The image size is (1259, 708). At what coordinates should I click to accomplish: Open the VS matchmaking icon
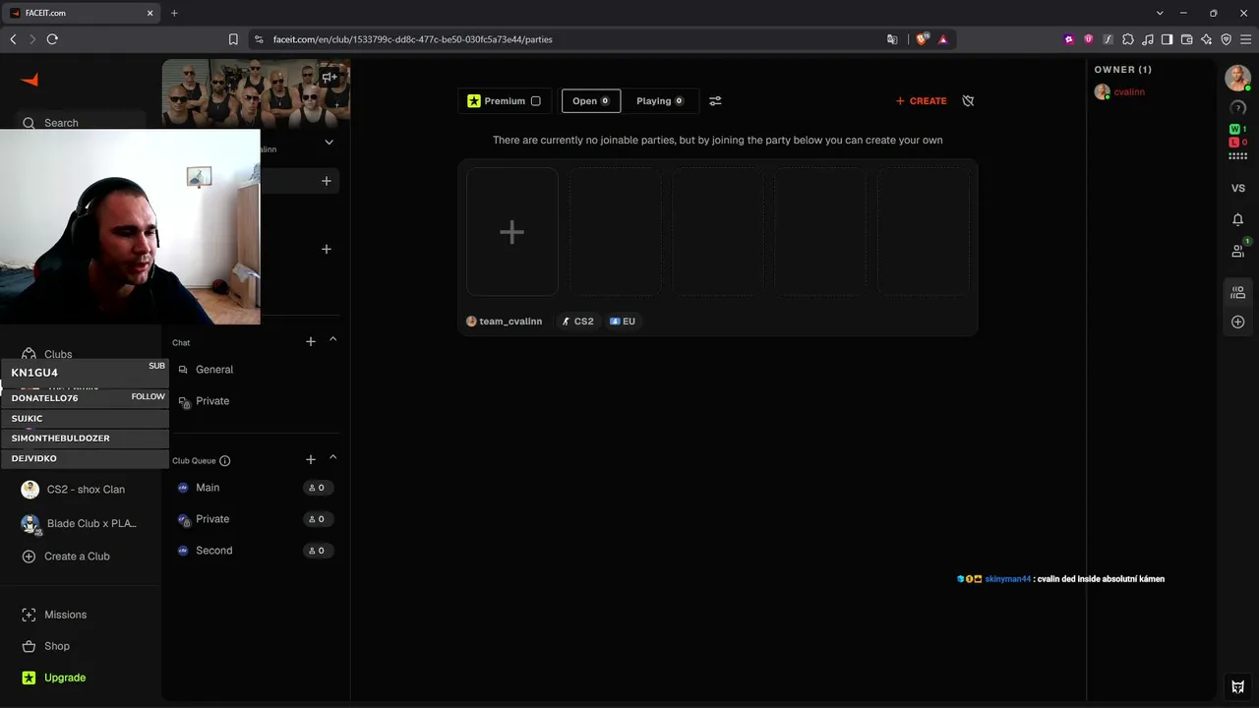[x=1238, y=188]
